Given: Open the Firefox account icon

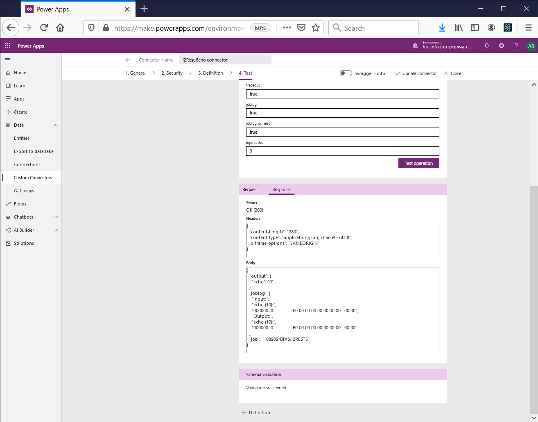Looking at the screenshot, I should (x=491, y=28).
